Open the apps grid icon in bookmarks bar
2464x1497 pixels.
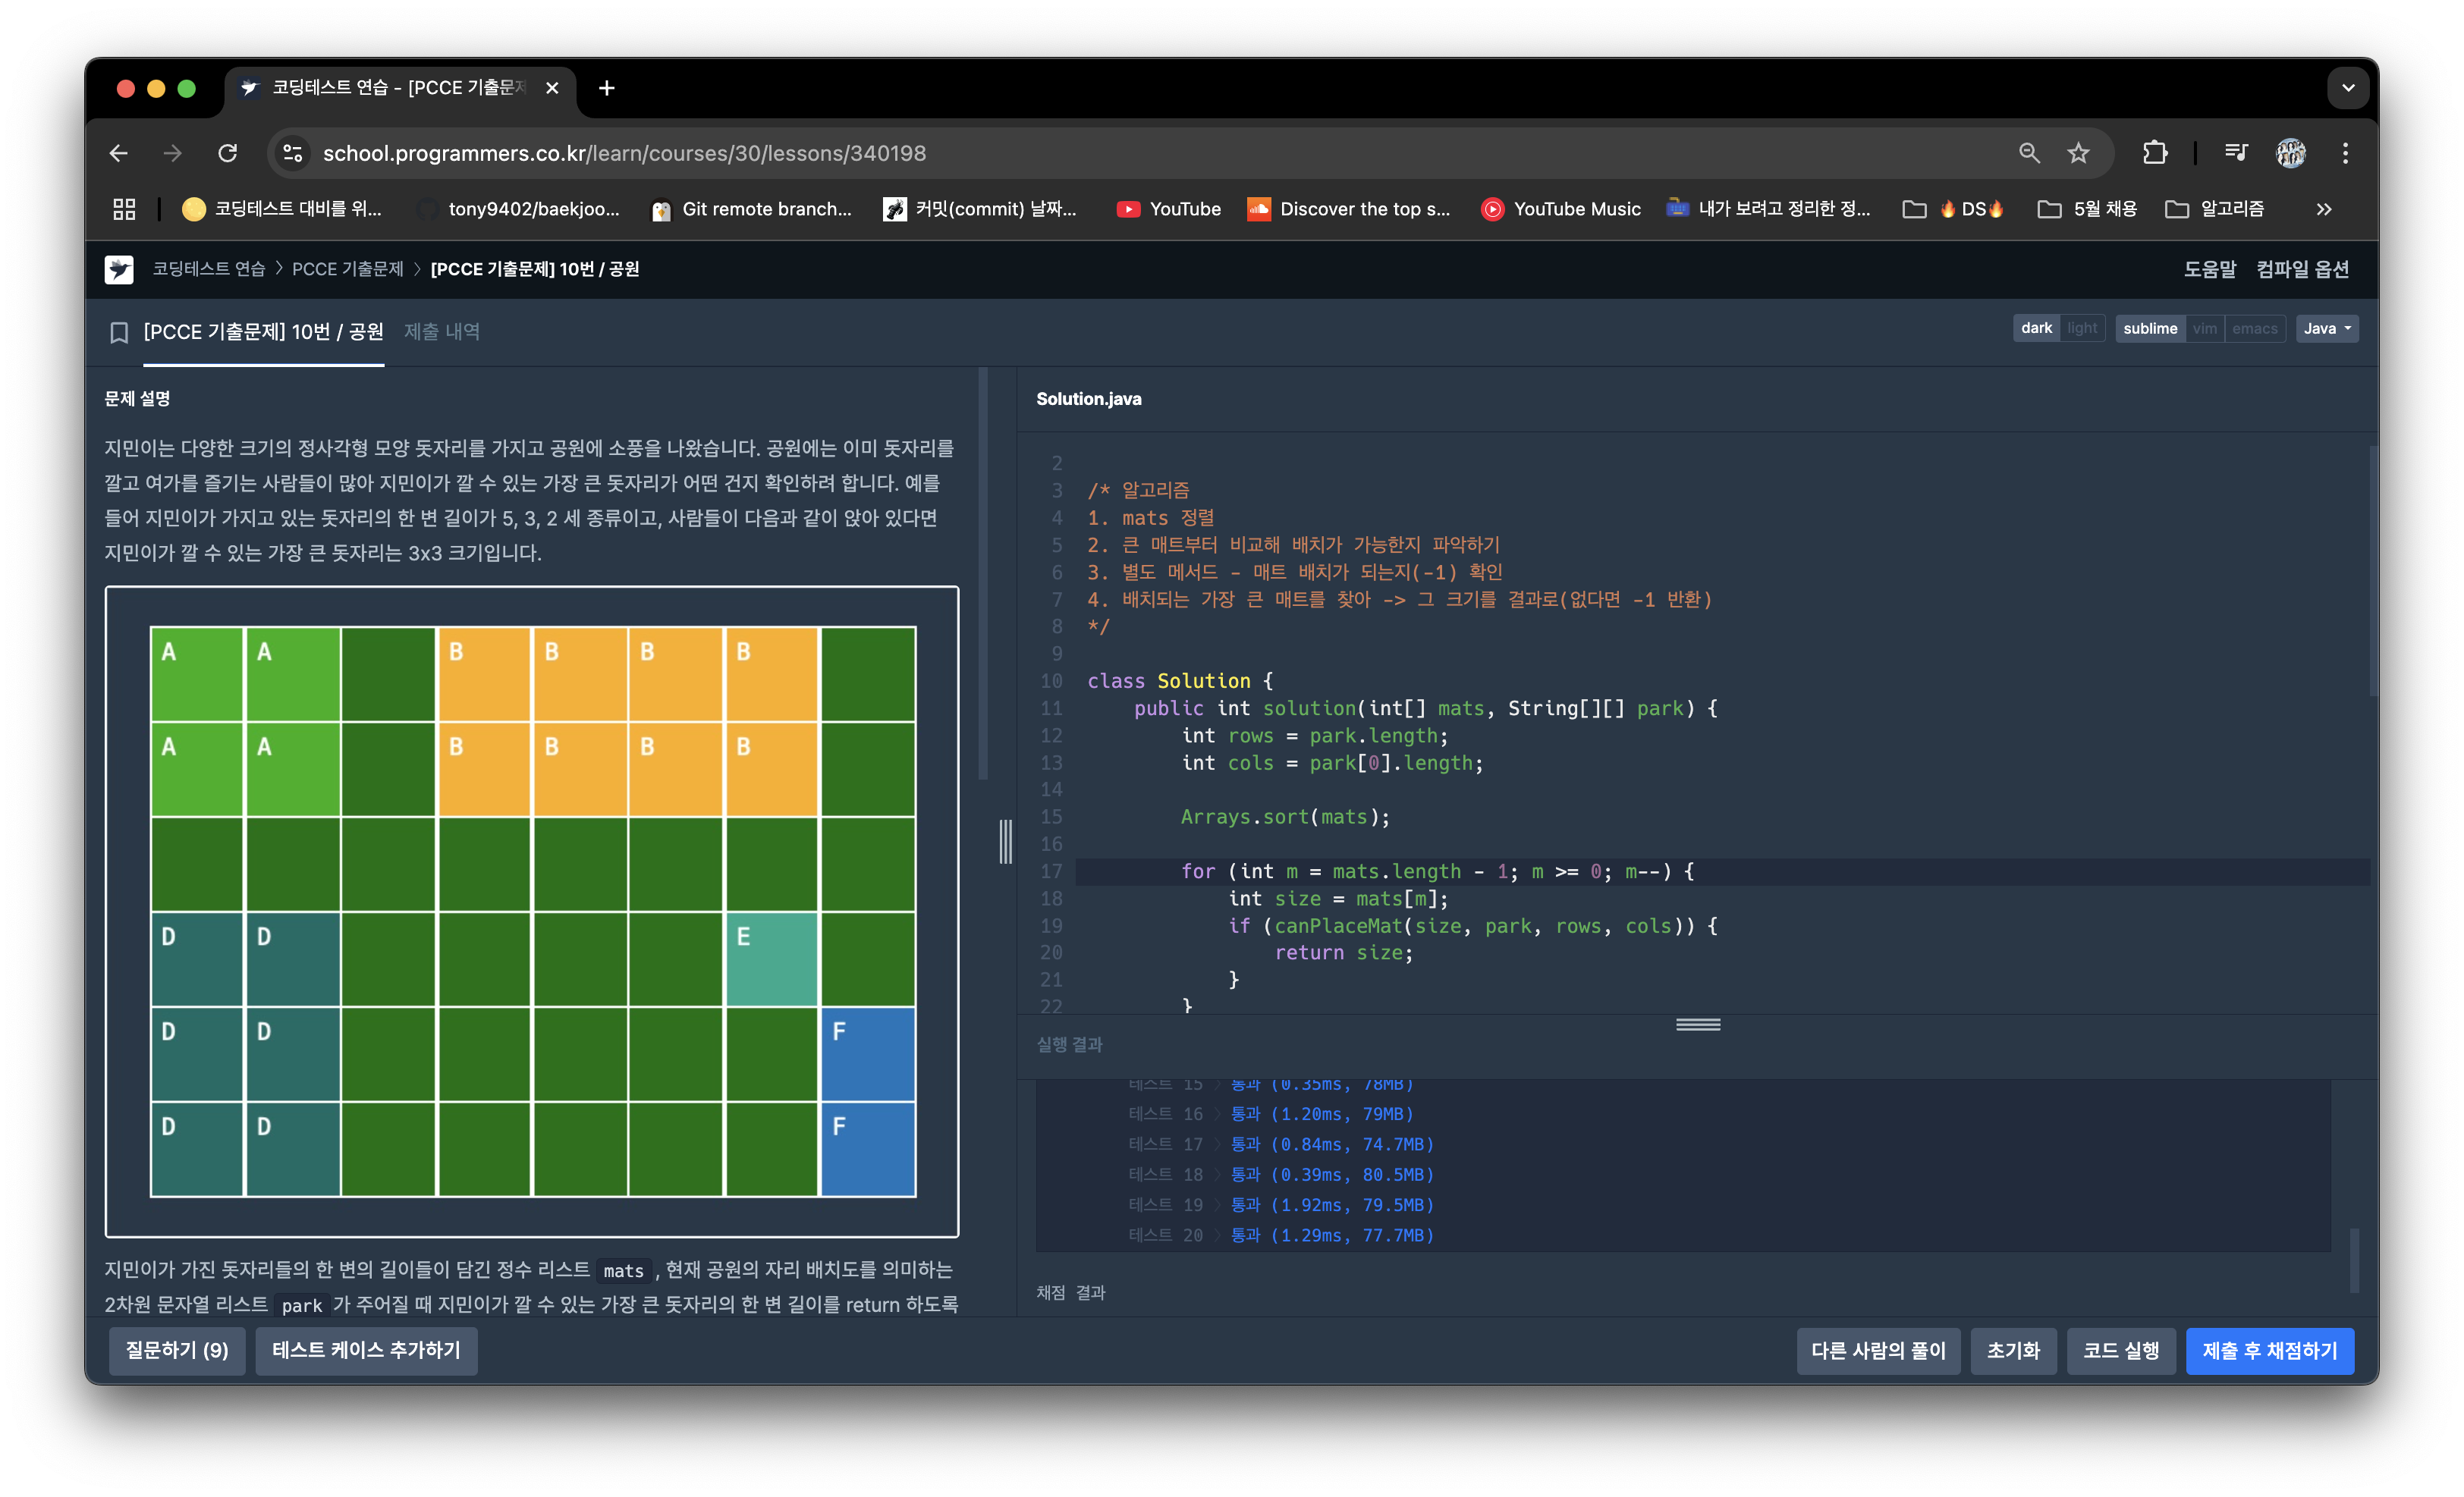[x=124, y=209]
